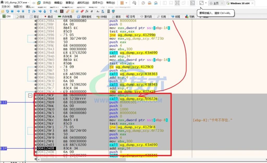Click the Restart program icon
Image resolution: width=267 pixels, height=163 pixels.
click(8, 11)
